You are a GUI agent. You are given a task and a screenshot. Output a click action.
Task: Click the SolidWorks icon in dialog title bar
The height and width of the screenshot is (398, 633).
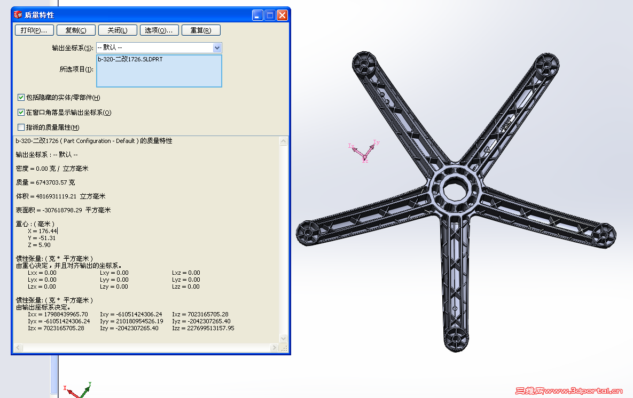[18, 15]
